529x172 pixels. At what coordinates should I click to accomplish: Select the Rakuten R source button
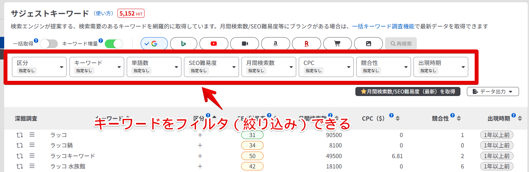(x=306, y=44)
